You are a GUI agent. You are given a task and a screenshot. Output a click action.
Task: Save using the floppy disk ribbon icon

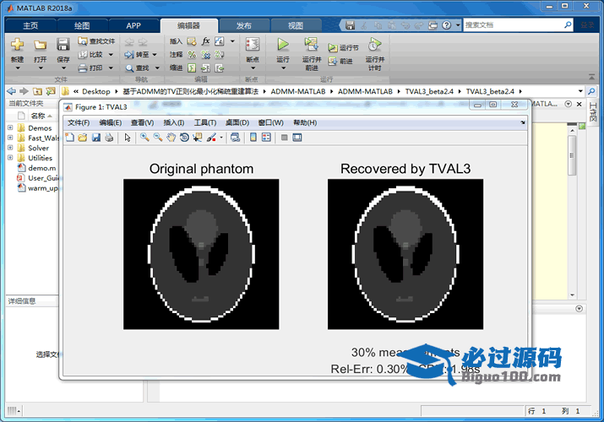pos(63,45)
